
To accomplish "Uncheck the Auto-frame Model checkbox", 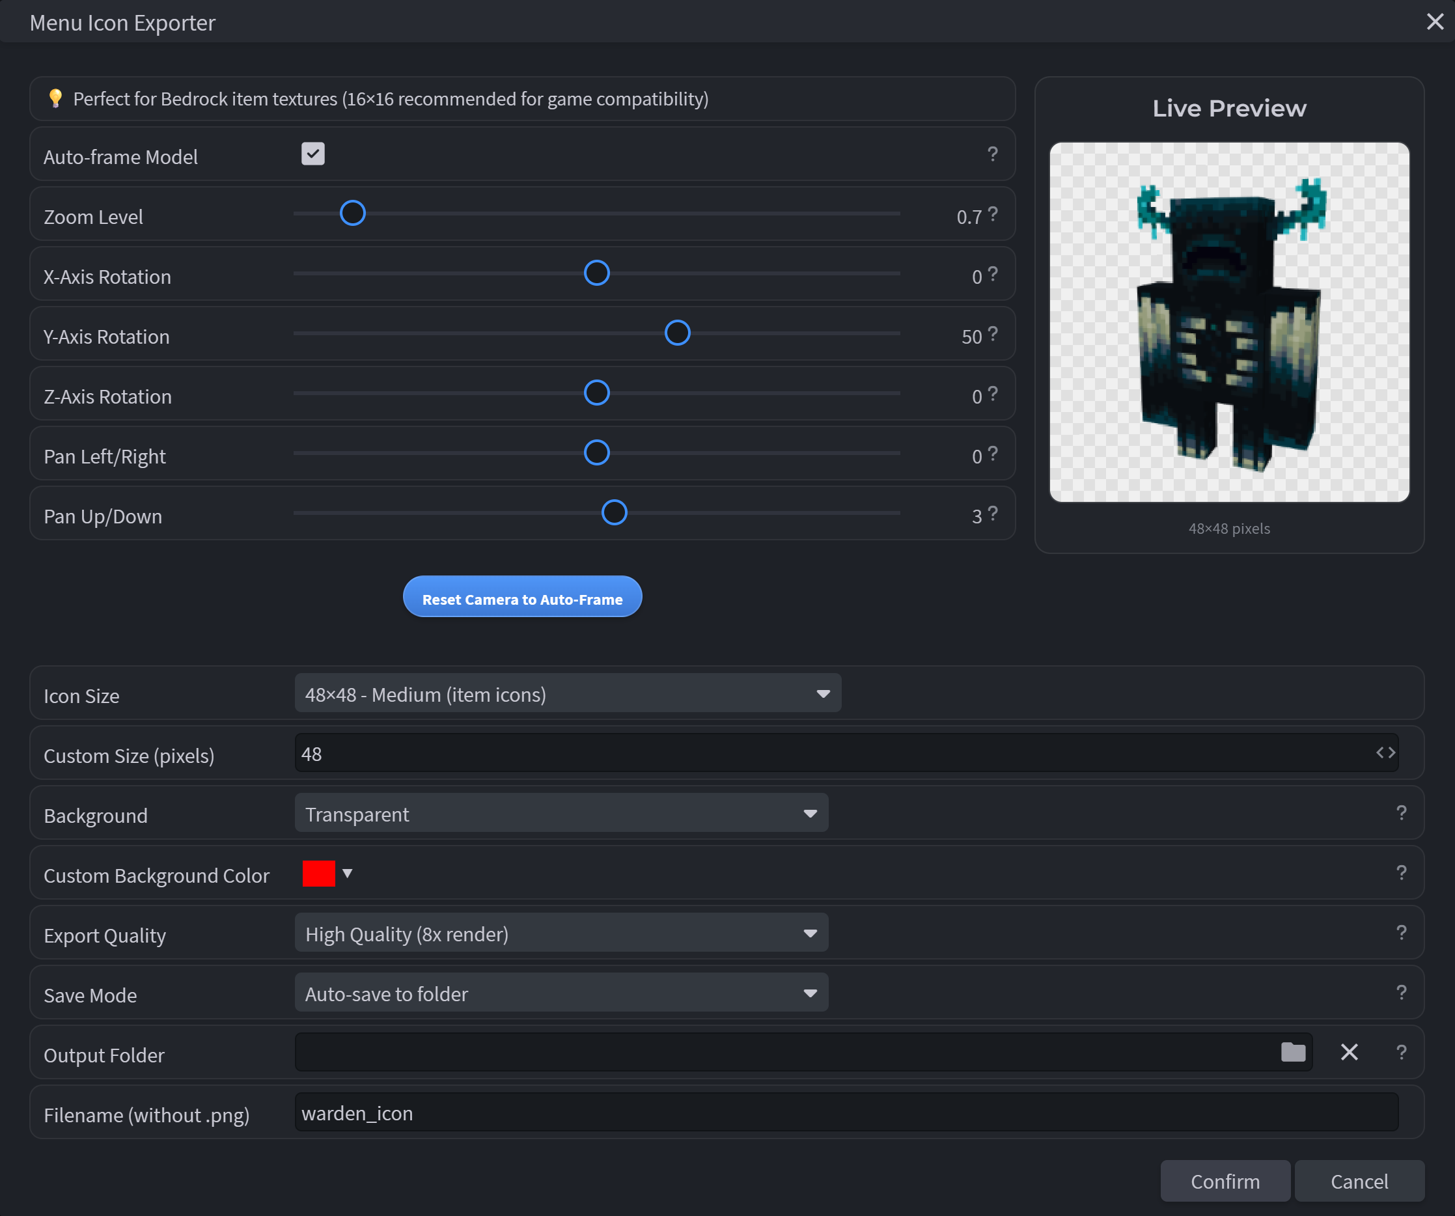I will pos(312,154).
